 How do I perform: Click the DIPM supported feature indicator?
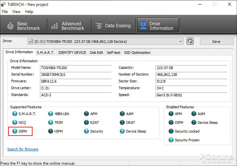[x=15, y=131]
